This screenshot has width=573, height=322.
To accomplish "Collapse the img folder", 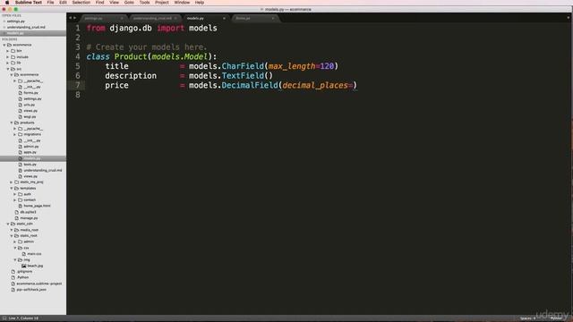I will click(x=15, y=259).
